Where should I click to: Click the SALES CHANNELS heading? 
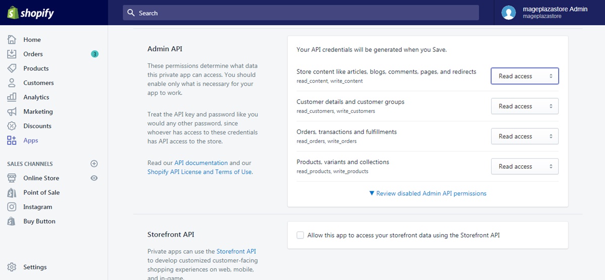tap(30, 164)
